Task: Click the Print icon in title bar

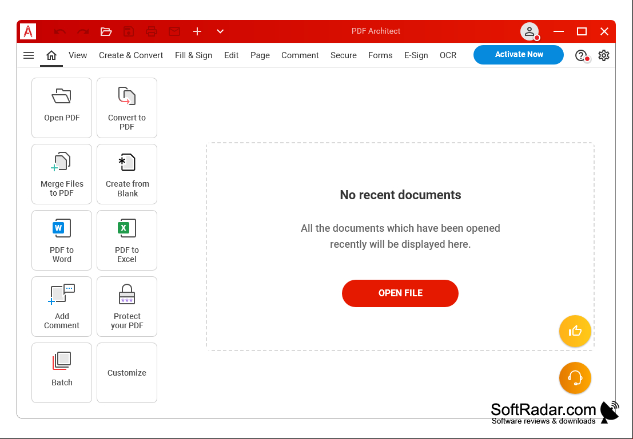Action: tap(152, 31)
